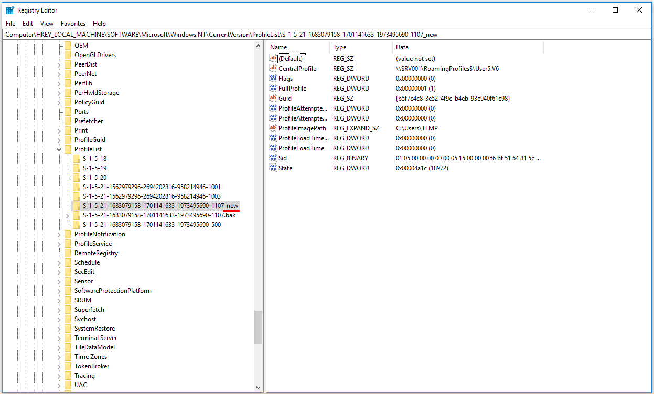This screenshot has width=654, height=394.
Task: Click the C:\Users\TEMP data cell
Action: 417,128
